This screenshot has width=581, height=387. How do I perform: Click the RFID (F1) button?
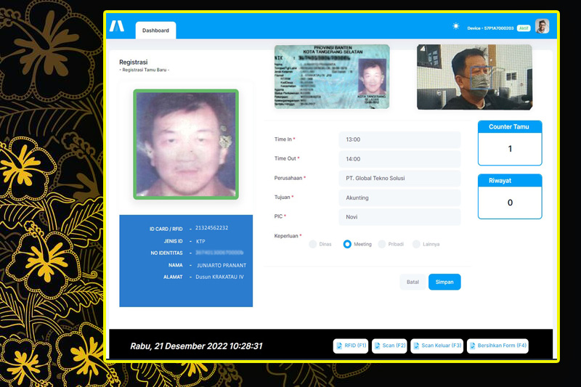click(352, 346)
